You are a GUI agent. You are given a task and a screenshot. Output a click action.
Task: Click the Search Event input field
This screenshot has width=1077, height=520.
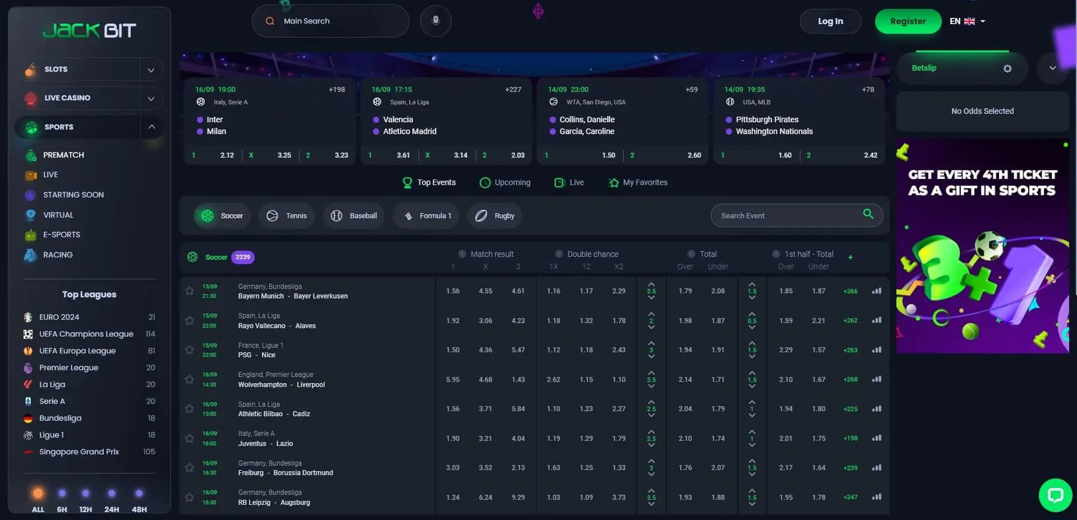[x=785, y=215]
